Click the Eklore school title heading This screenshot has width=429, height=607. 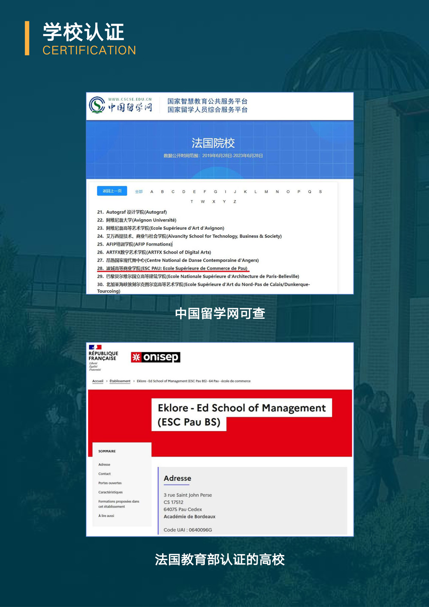[242, 414]
